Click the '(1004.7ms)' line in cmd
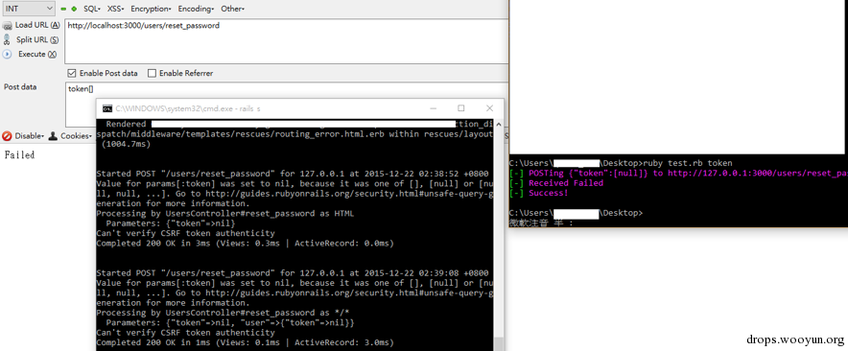848x351 pixels. tap(126, 145)
